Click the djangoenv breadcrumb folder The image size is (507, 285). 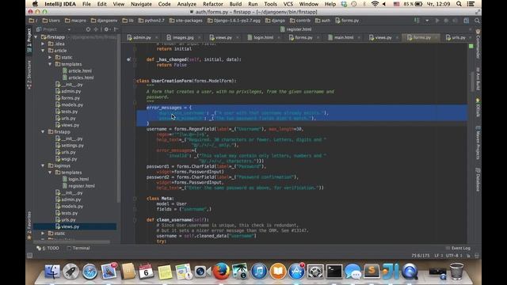104,21
